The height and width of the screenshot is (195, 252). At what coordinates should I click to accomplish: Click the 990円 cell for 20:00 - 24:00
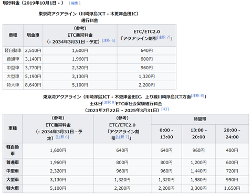(x=232, y=180)
